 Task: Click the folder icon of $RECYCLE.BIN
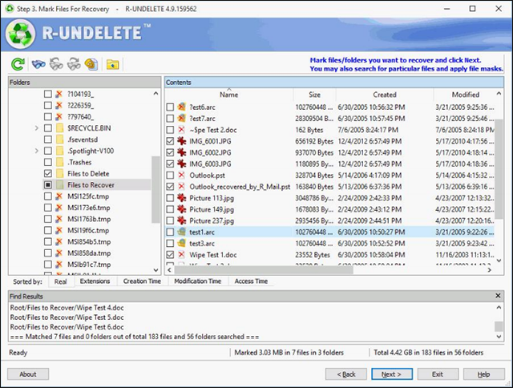pyautogui.click(x=60, y=128)
